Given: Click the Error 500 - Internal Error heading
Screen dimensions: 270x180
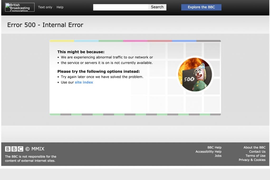Looking at the screenshot, I should point(45,25).
